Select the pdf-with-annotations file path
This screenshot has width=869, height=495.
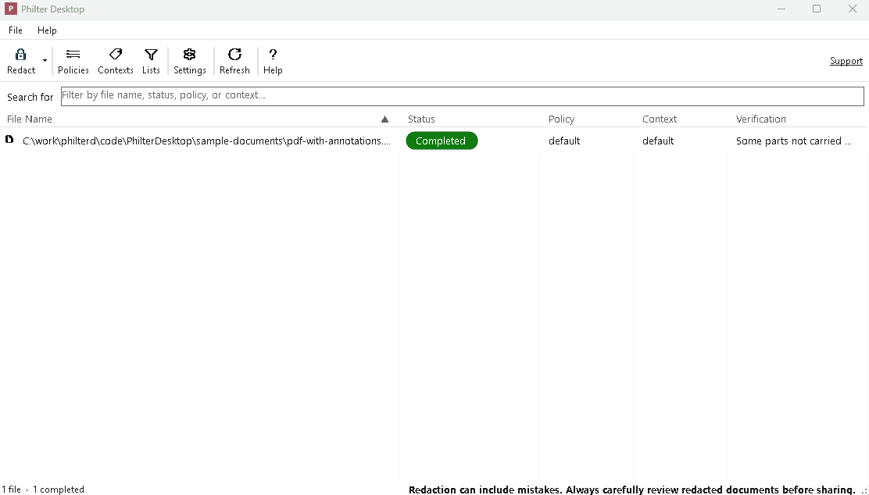click(x=207, y=141)
